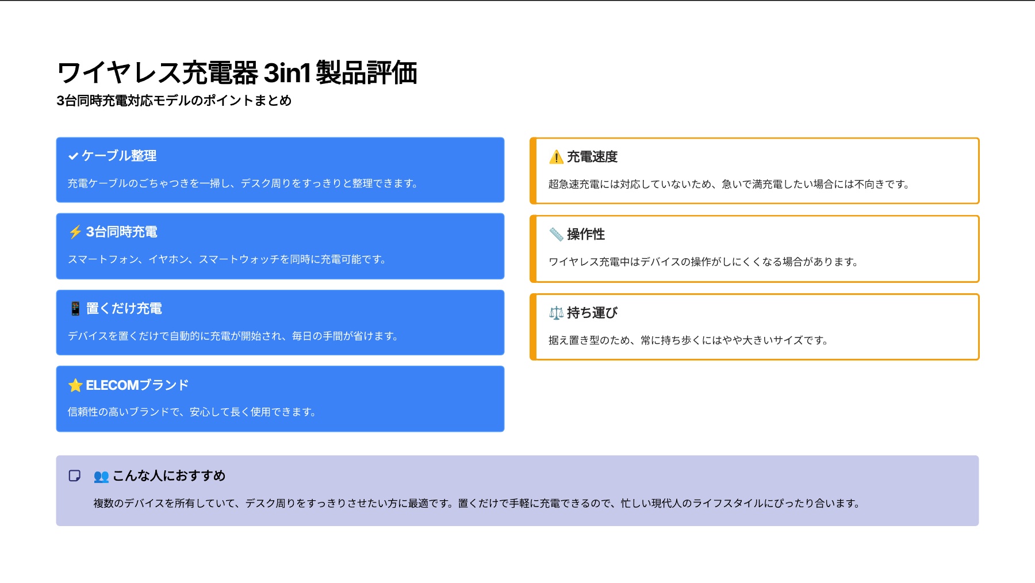The image size is (1035, 583).
Task: Click the lightning bolt icon beside 3台同時充電
Action: point(75,232)
